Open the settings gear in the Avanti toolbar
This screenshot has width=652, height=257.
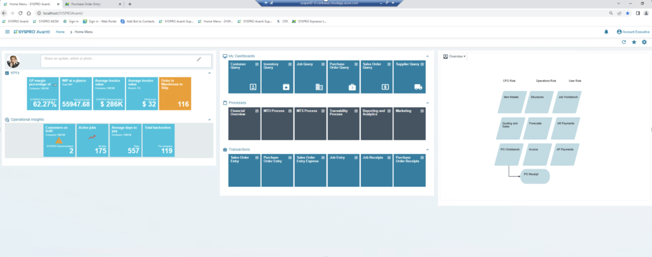click(644, 42)
